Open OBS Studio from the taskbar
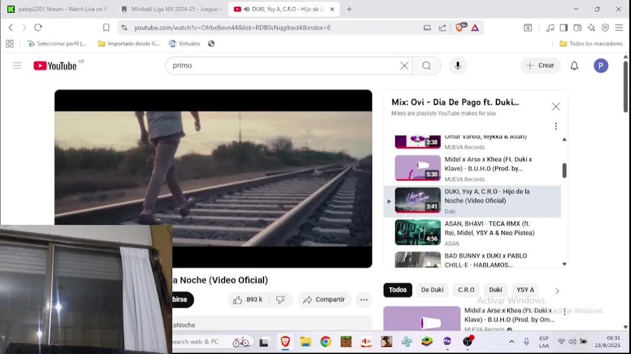This screenshot has width=631, height=354. point(468,342)
